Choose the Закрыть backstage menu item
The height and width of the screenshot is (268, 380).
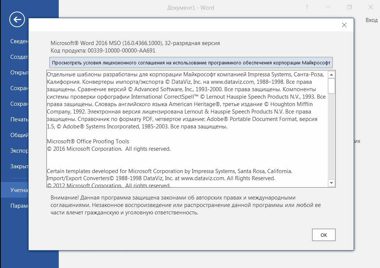(19, 166)
